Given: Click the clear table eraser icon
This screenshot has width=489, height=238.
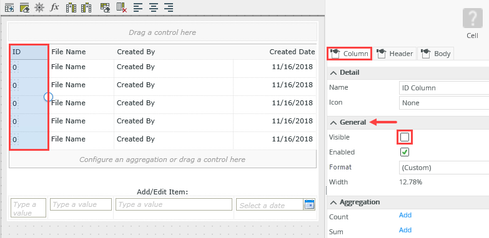Looking at the screenshot, I should tap(105, 7).
